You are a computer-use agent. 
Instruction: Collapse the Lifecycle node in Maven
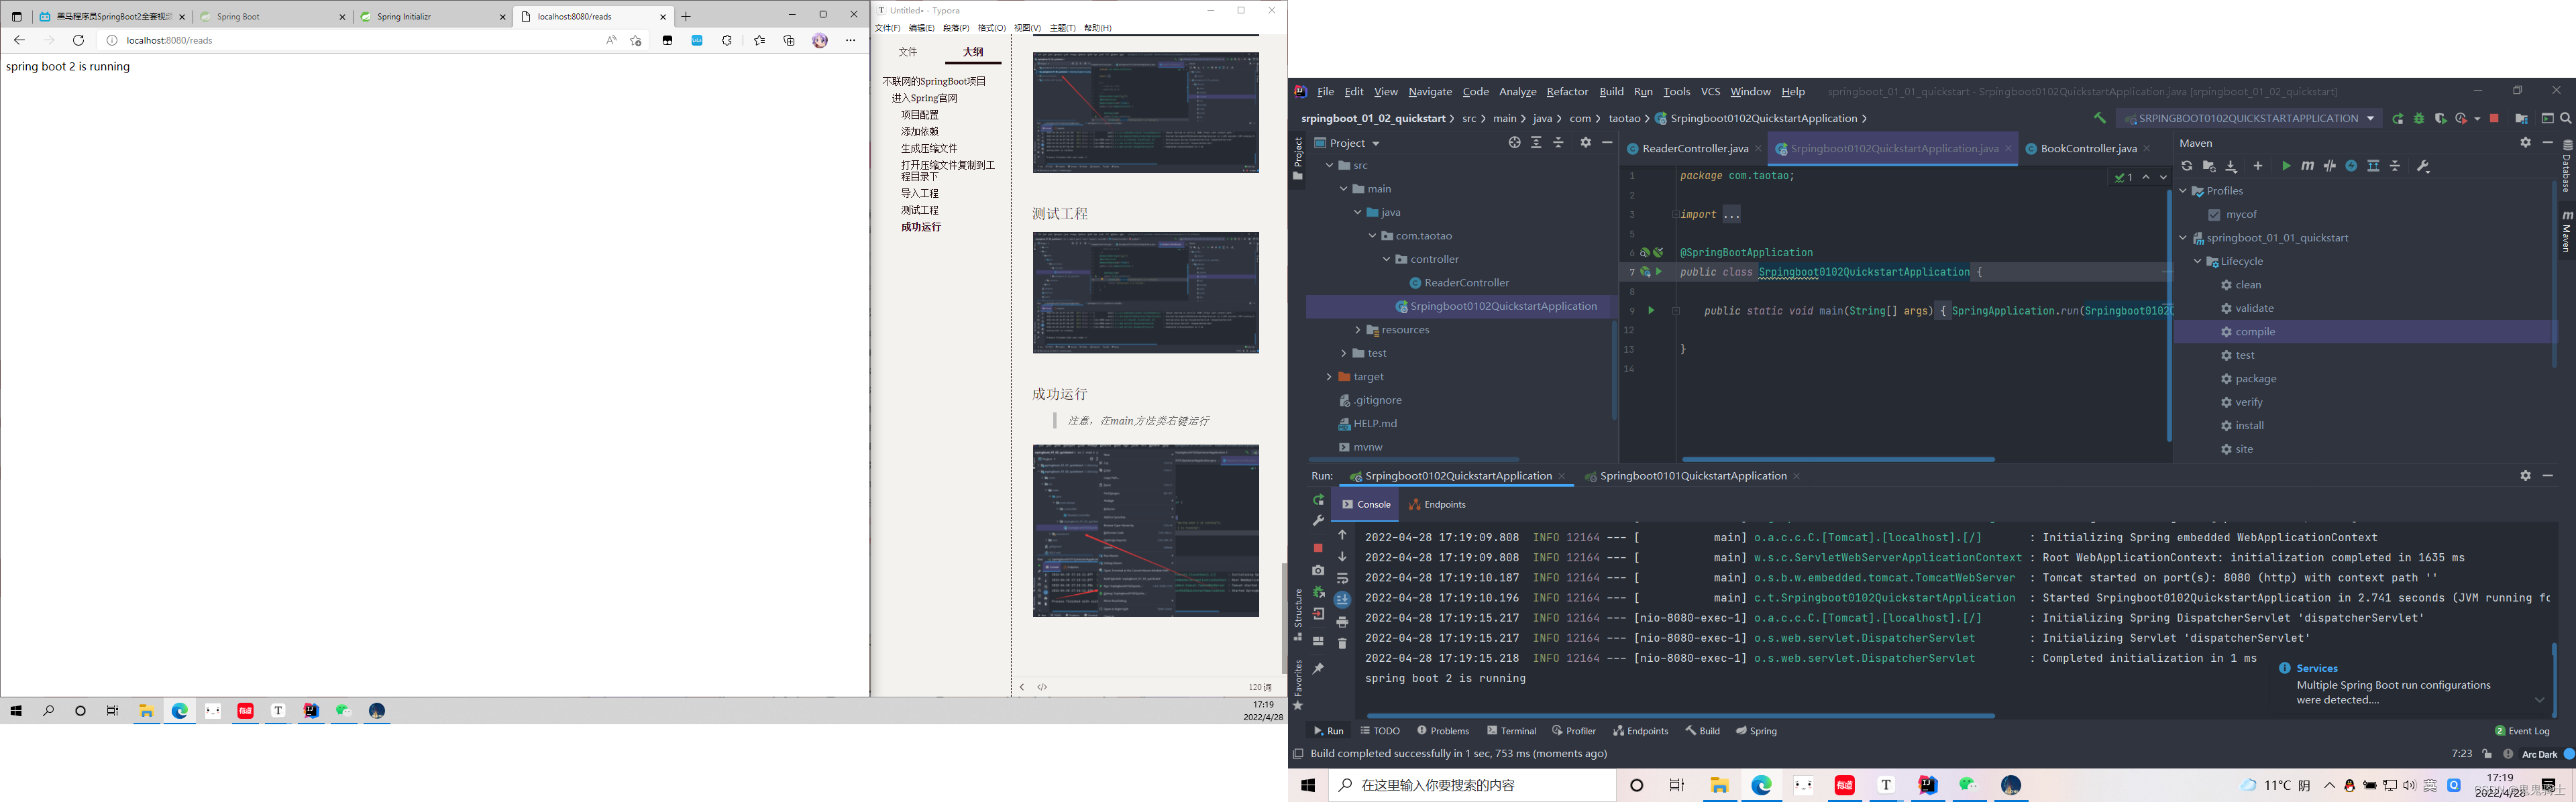coord(2197,262)
